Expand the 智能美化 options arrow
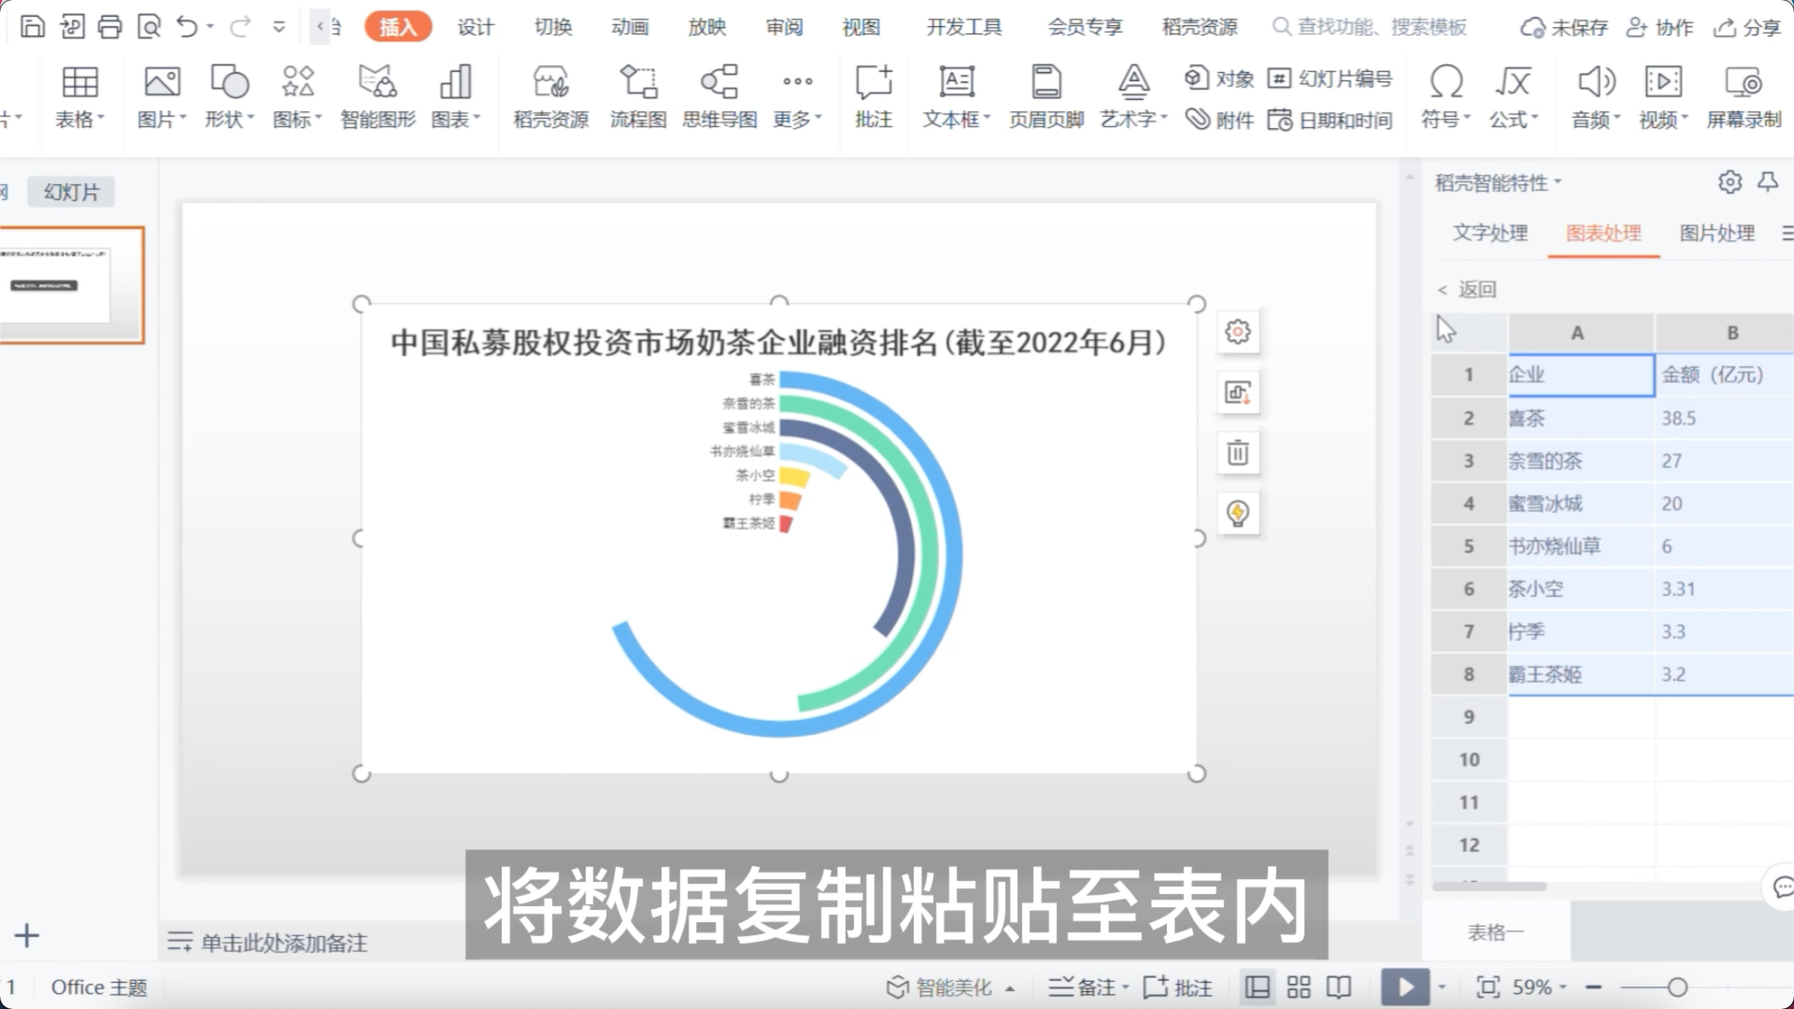The image size is (1794, 1009). 1010,988
